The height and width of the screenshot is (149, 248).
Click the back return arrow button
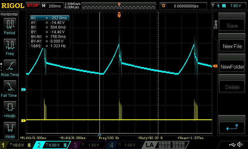[x=232, y=128]
